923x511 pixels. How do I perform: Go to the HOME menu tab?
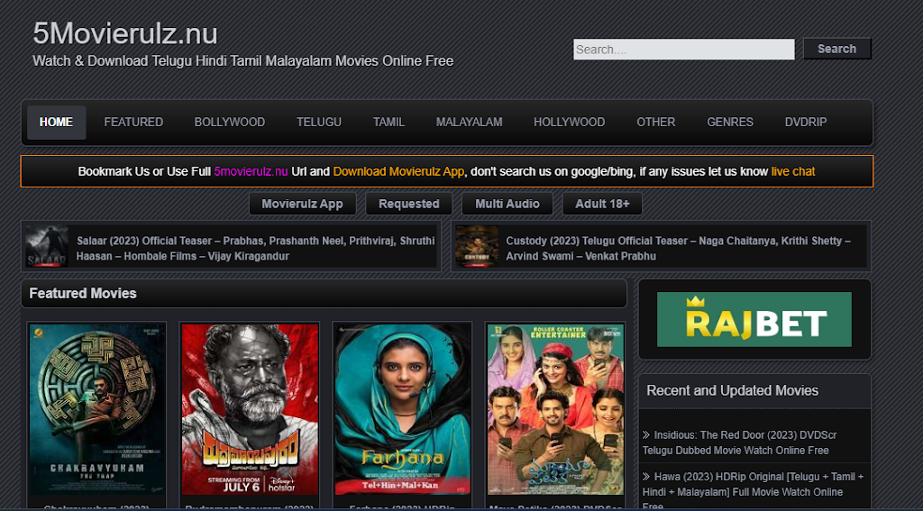point(56,123)
